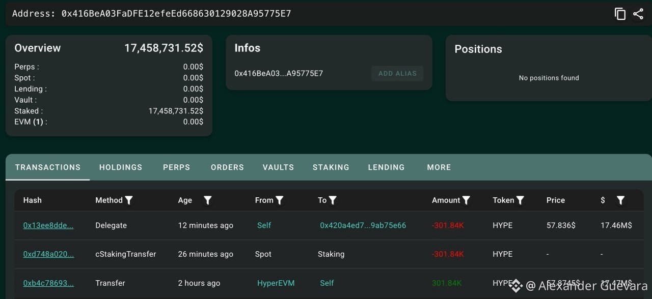652x299 pixels.
Task: Click the HYPE token in Delegate row
Action: pos(503,225)
